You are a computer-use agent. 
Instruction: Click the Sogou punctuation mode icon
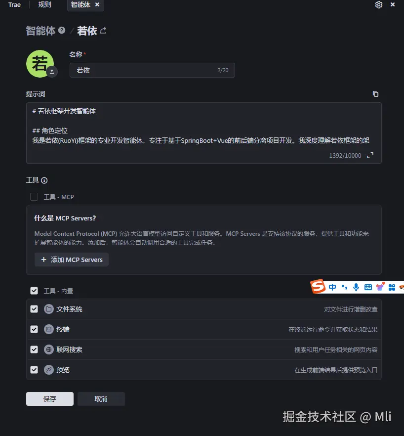[x=344, y=287]
